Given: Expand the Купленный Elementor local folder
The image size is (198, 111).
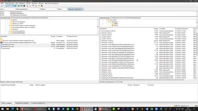Looking at the screenshot, I should click(x=9, y=33).
